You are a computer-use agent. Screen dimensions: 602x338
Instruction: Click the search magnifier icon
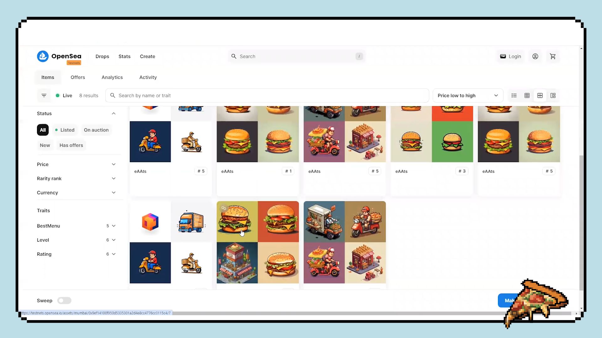click(234, 56)
